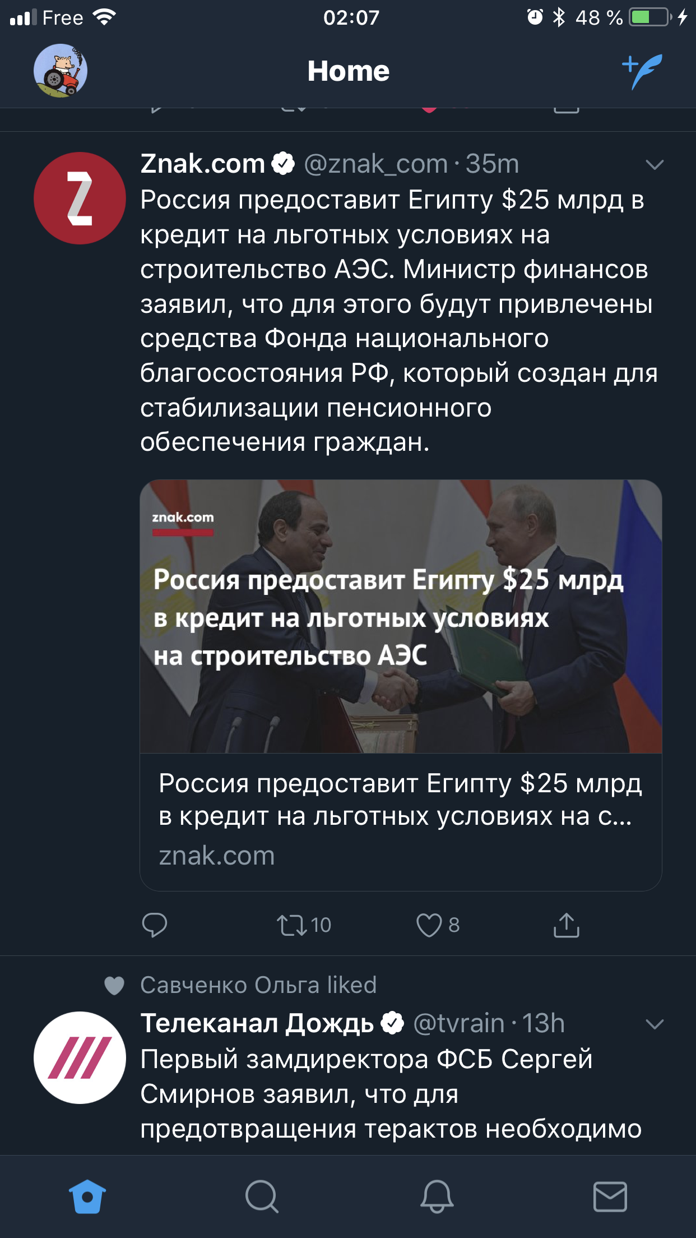Expand options for the Znak.com tweet
696x1238 pixels.
[654, 164]
